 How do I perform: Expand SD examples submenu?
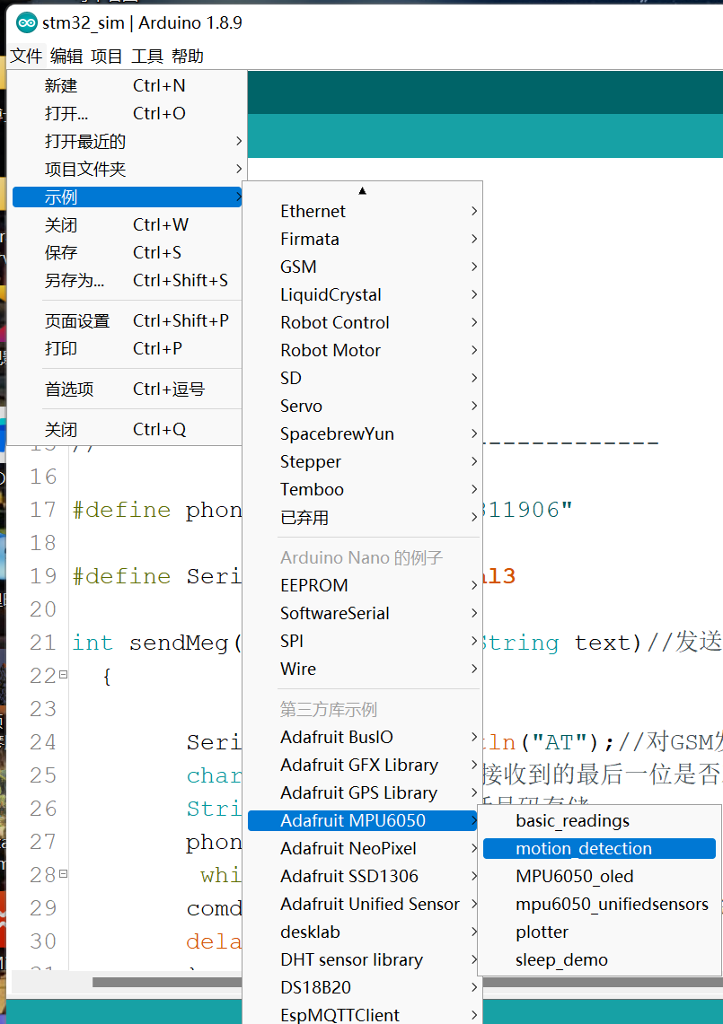(x=363, y=378)
